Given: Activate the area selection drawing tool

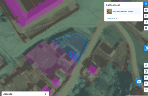Looking at the screenshot, I should pos(146,16).
